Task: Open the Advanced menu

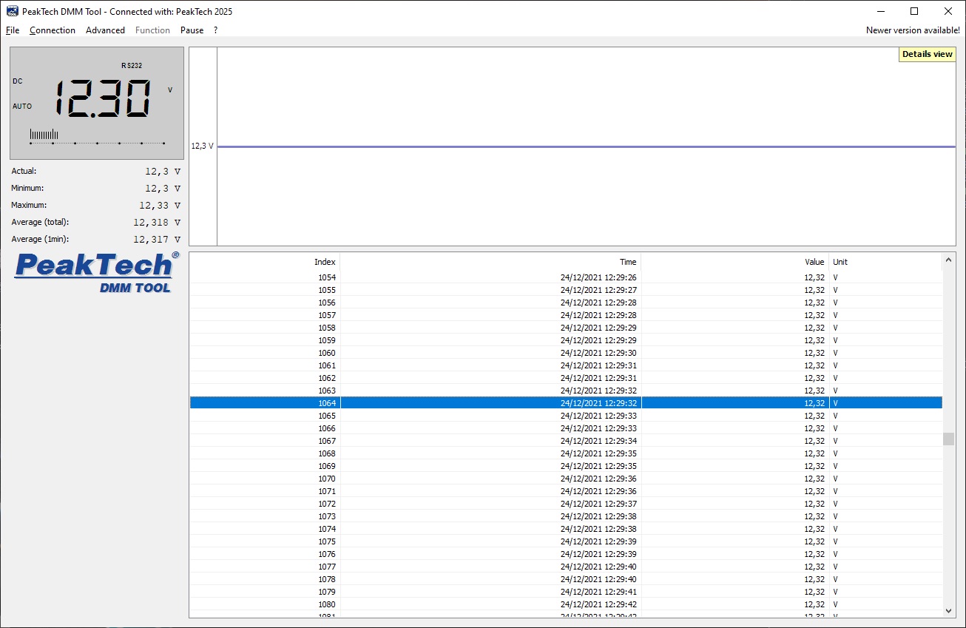Action: pos(105,30)
